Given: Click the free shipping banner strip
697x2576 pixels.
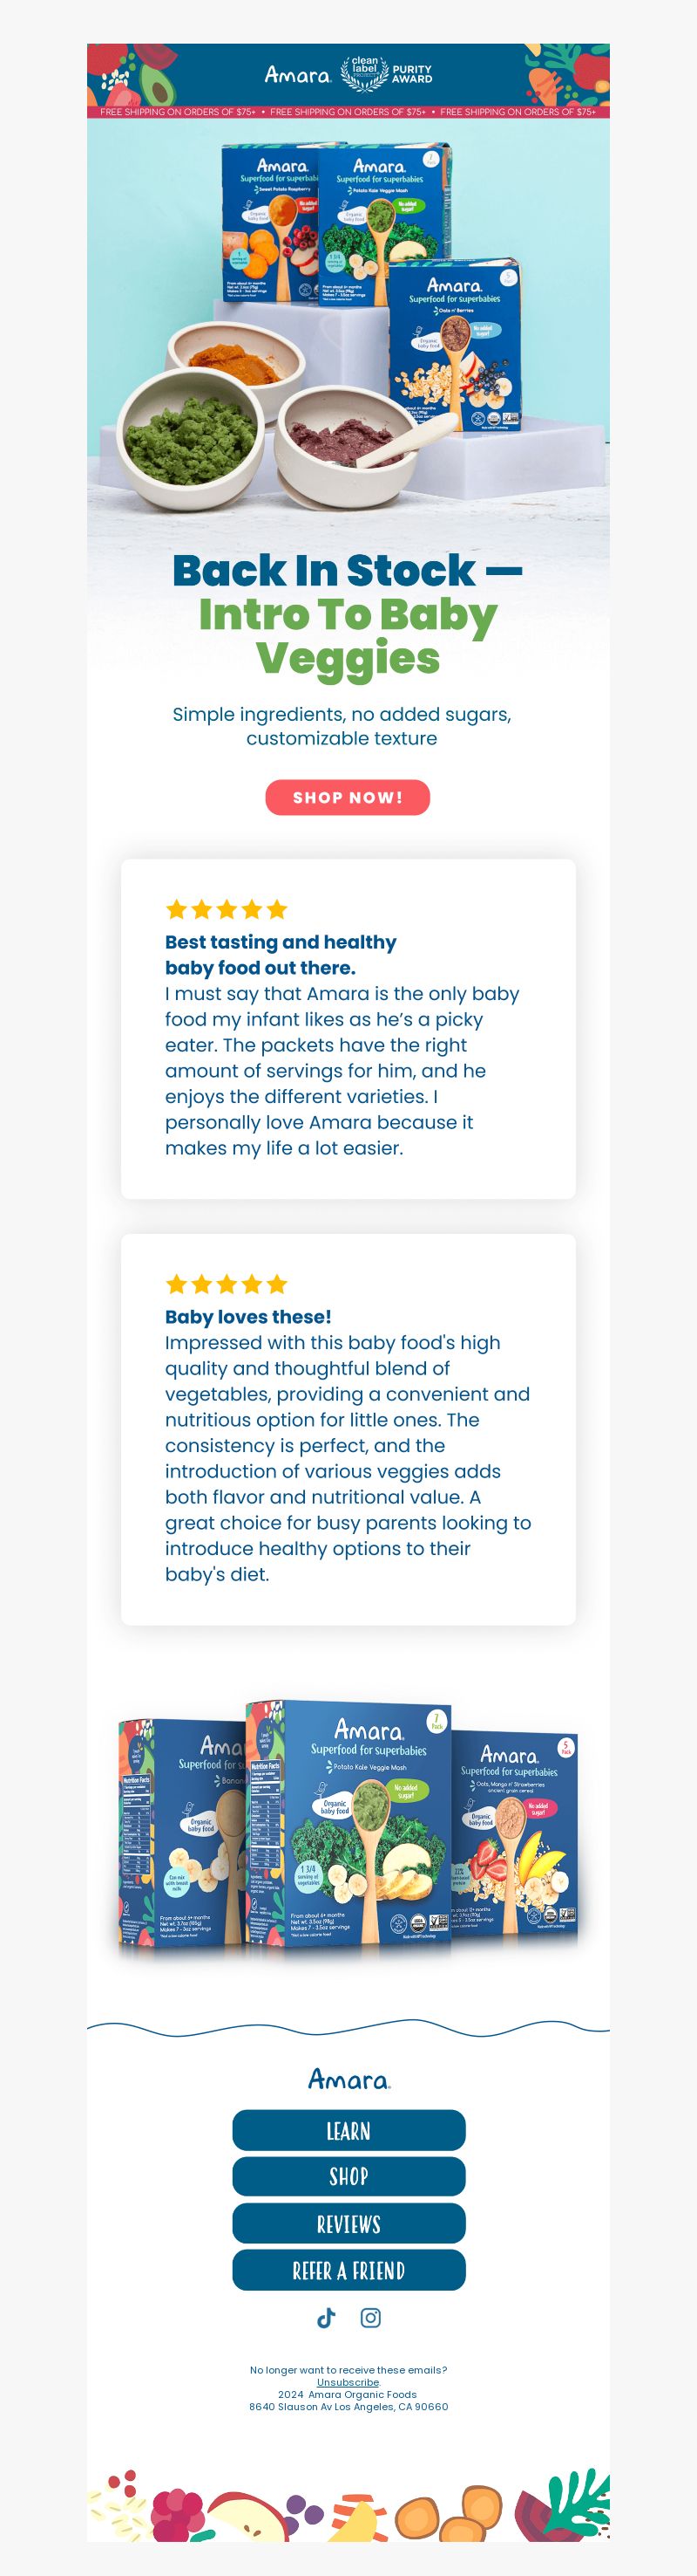Looking at the screenshot, I should [x=348, y=112].
